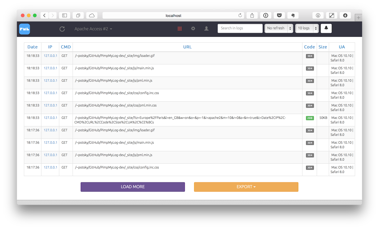
Task: Click the localhost address bar
Action: tap(173, 15)
